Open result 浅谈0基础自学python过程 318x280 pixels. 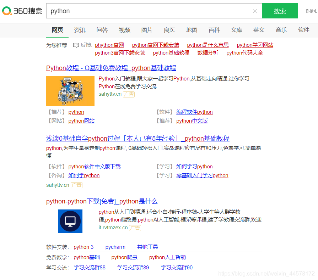(138, 139)
